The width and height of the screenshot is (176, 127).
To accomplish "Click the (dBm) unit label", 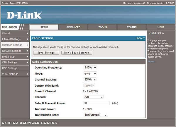I will click(115, 103).
